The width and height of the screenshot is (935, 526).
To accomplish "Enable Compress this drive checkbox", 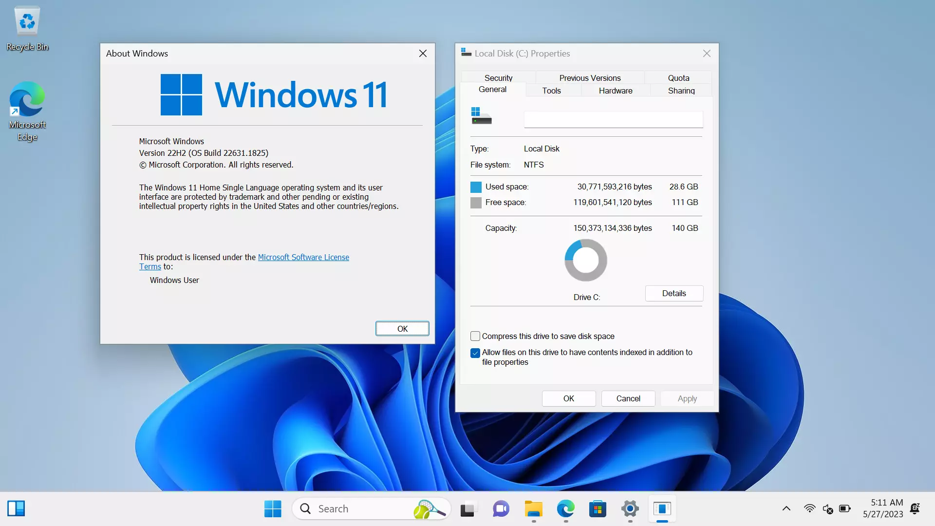I will click(x=475, y=336).
